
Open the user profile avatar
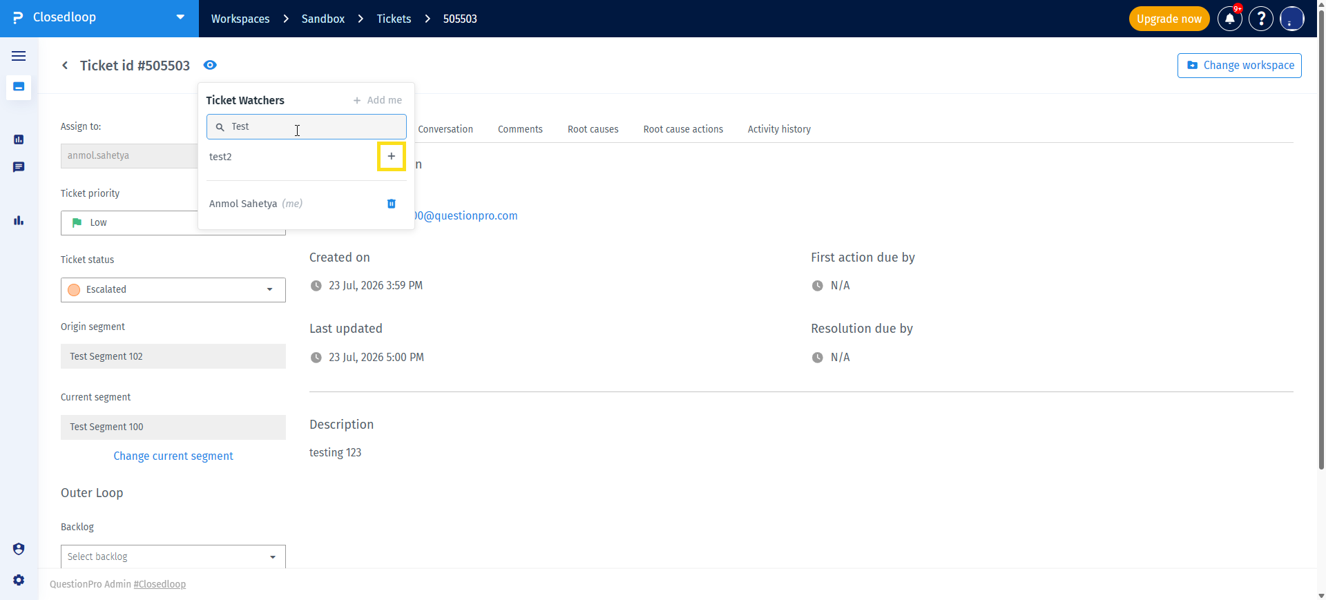pyautogui.click(x=1292, y=19)
